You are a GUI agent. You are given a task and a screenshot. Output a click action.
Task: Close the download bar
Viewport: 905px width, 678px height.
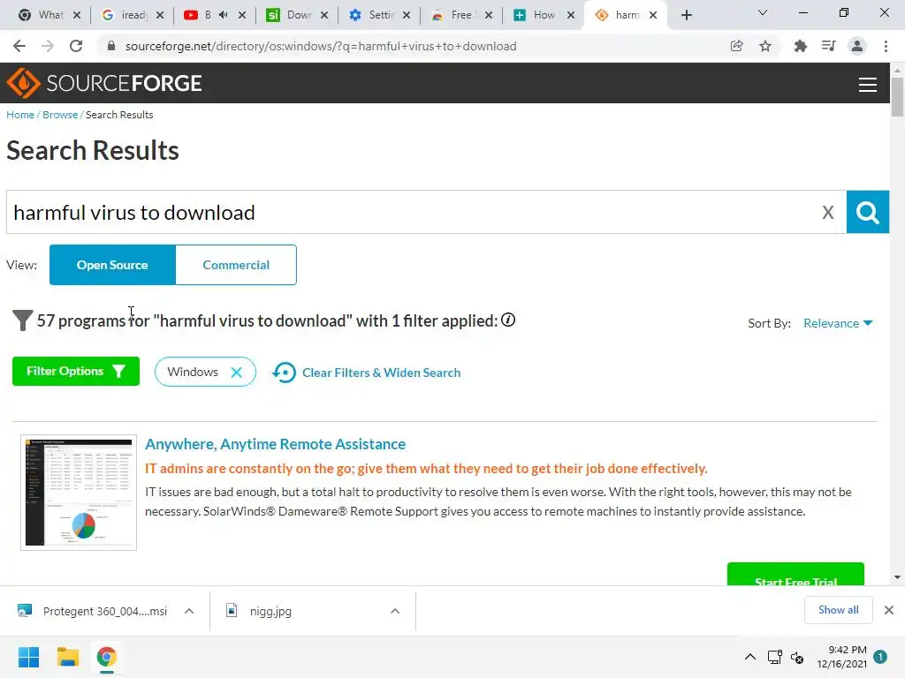coord(889,610)
